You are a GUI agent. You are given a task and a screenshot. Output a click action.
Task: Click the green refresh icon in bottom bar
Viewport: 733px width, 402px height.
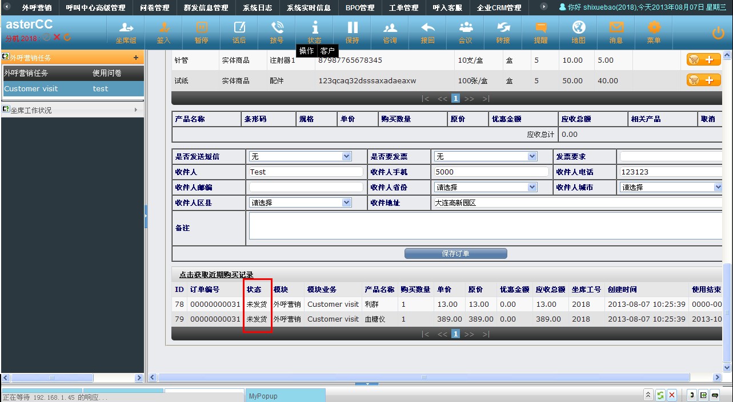click(x=660, y=395)
